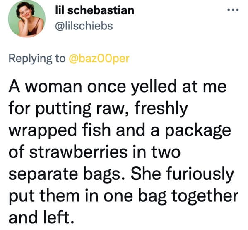Click the "Replying to" label
This screenshot has height=230, width=248.
(x=37, y=59)
